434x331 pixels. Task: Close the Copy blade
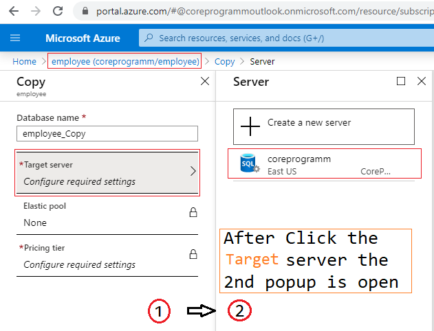(x=205, y=81)
